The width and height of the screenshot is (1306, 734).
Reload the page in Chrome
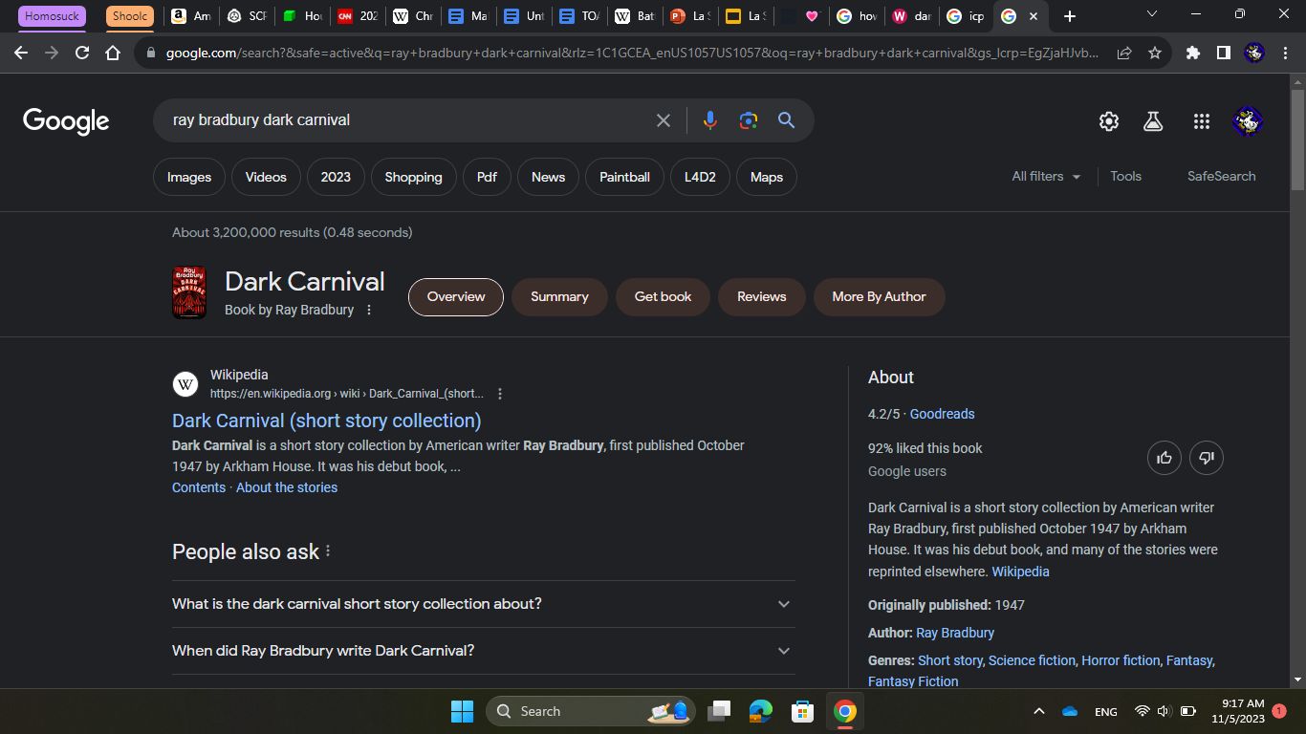[82, 54]
